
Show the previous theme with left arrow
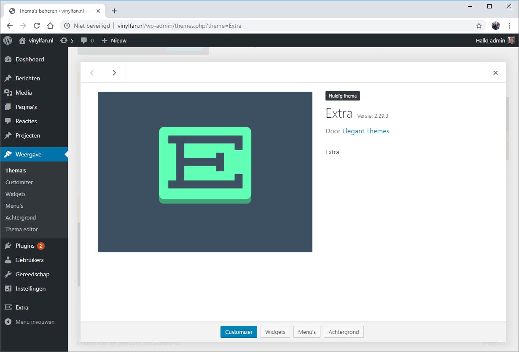click(x=92, y=73)
